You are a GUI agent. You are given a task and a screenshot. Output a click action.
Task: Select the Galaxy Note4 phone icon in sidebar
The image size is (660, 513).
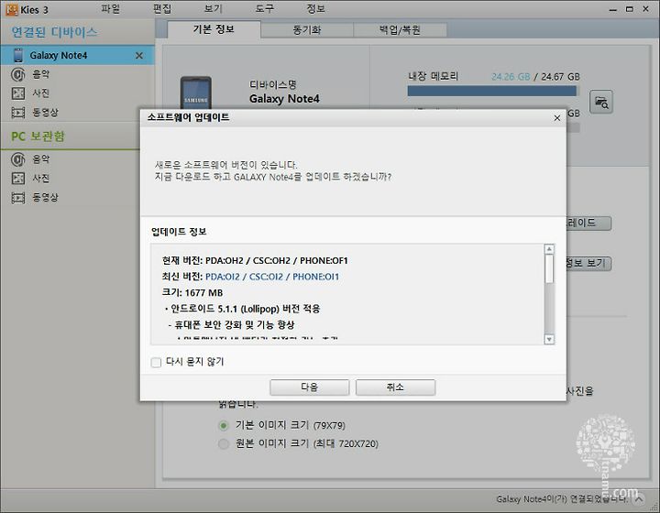tap(18, 55)
